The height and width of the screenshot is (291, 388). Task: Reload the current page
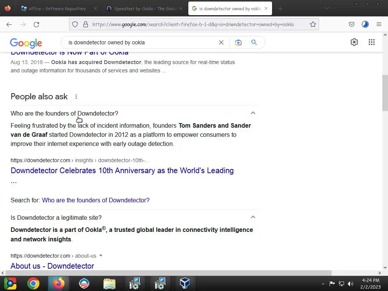[x=36, y=24]
